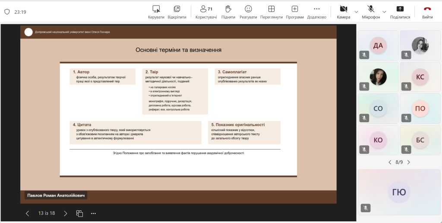The image size is (442, 223).
Task: Go to next participants page
Action: tap(408, 162)
